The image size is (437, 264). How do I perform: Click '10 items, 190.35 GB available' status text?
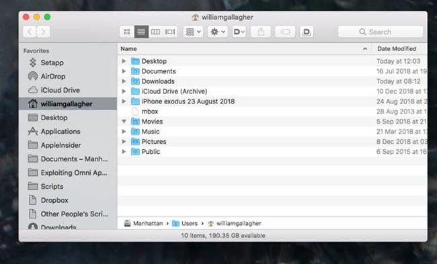(223, 236)
